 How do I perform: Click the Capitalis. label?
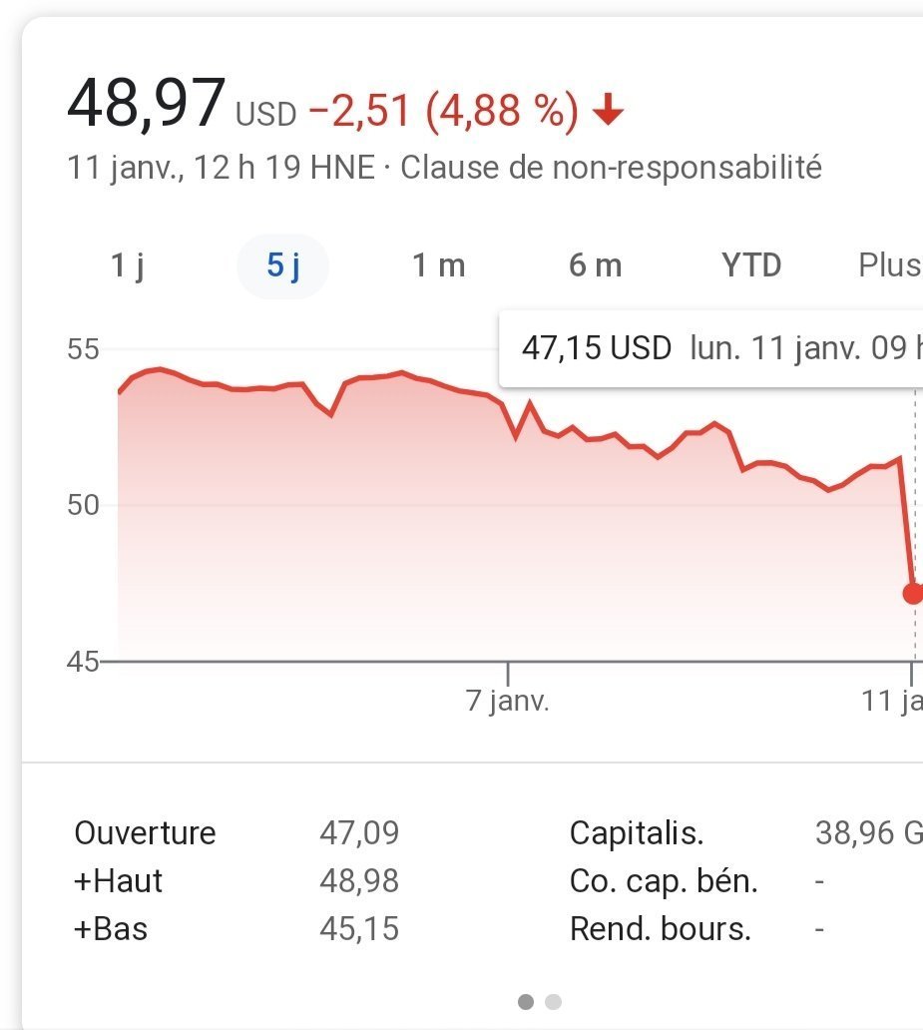coord(637,832)
